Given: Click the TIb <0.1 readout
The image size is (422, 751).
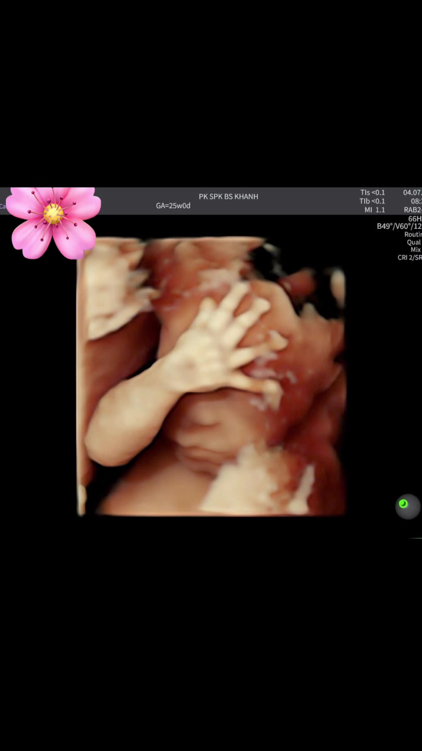Looking at the screenshot, I should tap(372, 201).
